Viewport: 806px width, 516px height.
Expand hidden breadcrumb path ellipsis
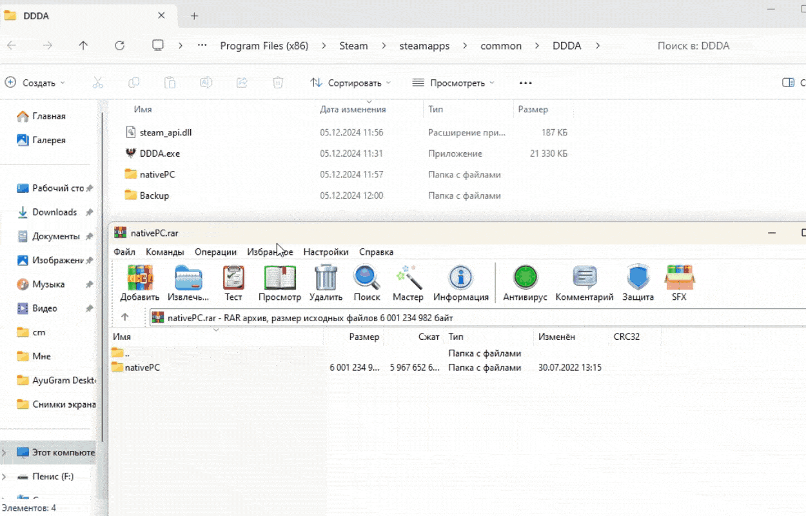pyautogui.click(x=202, y=46)
